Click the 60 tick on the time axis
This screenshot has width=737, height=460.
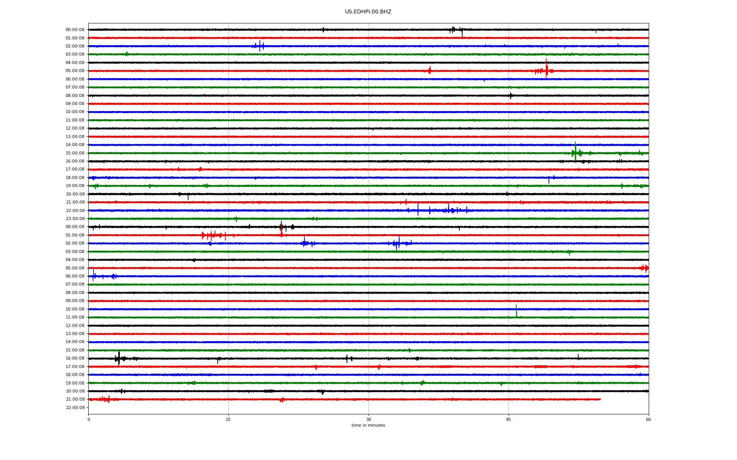pyautogui.click(x=648, y=419)
